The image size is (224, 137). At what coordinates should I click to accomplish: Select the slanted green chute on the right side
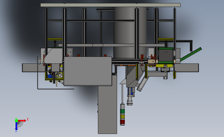(x=191, y=54)
